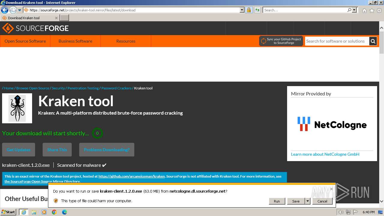This screenshot has height=216, width=384.
Task: Click the magnifier search icon in IE
Action: [x=349, y=10]
